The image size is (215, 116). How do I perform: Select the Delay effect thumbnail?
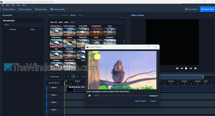[70, 32]
